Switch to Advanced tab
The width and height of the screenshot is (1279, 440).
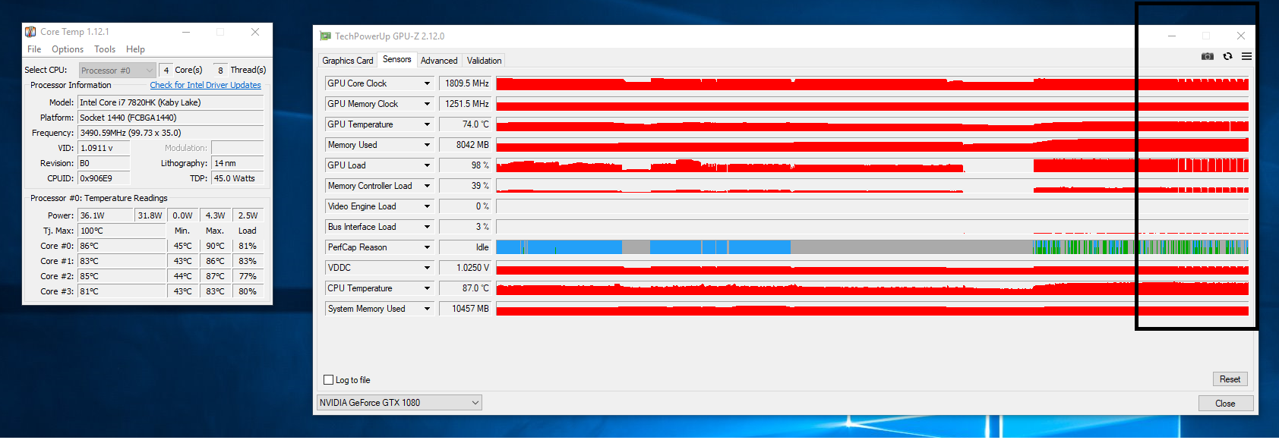click(439, 61)
